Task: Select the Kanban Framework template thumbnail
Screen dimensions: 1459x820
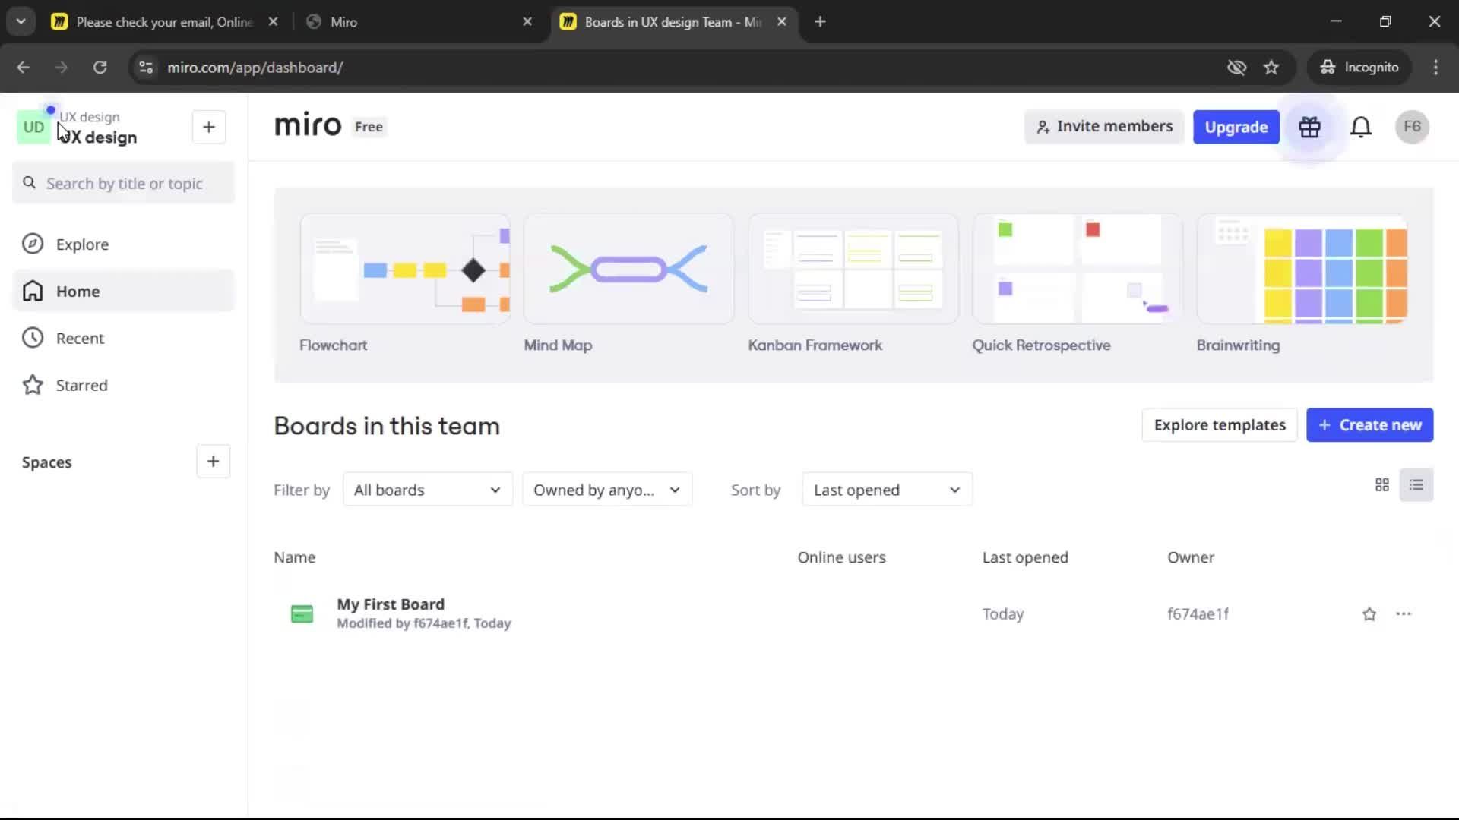Action: point(853,269)
